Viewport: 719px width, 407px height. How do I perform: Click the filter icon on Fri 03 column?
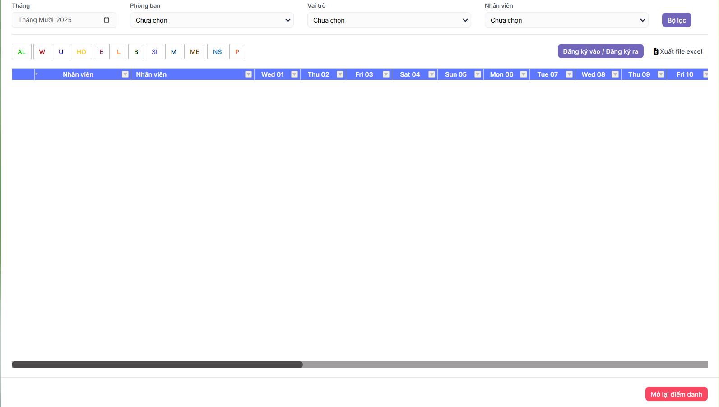(x=386, y=74)
